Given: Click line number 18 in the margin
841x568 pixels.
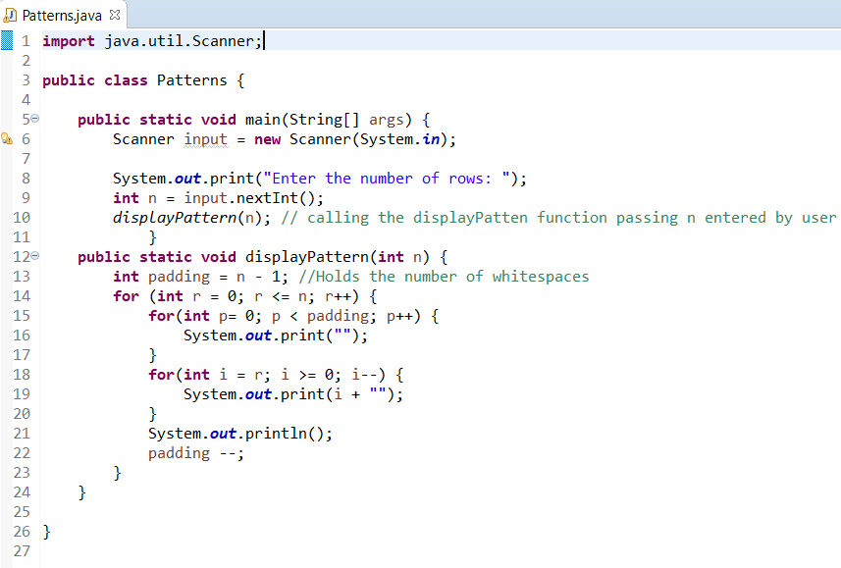Looking at the screenshot, I should pyautogui.click(x=22, y=374).
